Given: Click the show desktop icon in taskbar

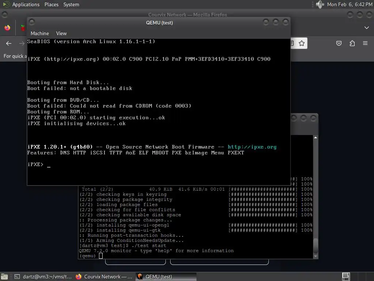Looking at the screenshot, I should (4, 277).
